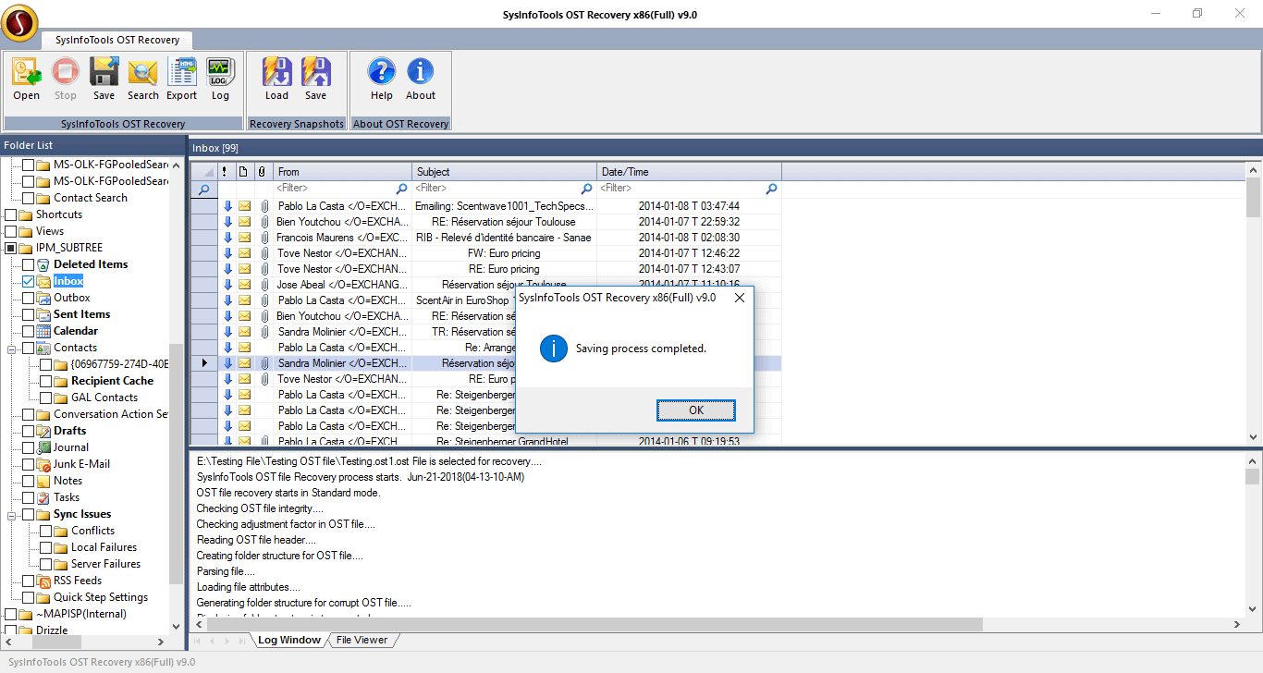Click the Notes folder icon

point(43,481)
